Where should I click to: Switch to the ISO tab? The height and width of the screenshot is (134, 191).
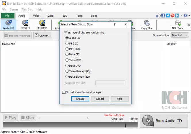65,16
